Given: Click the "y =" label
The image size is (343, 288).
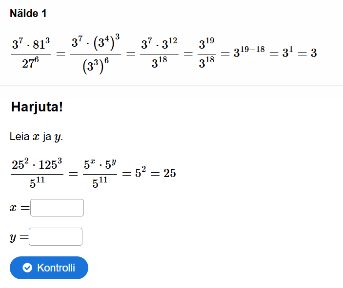Looking at the screenshot, I should [18, 237].
